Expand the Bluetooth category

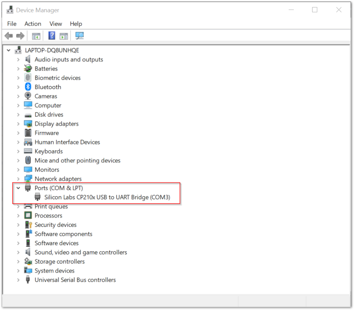(x=19, y=87)
